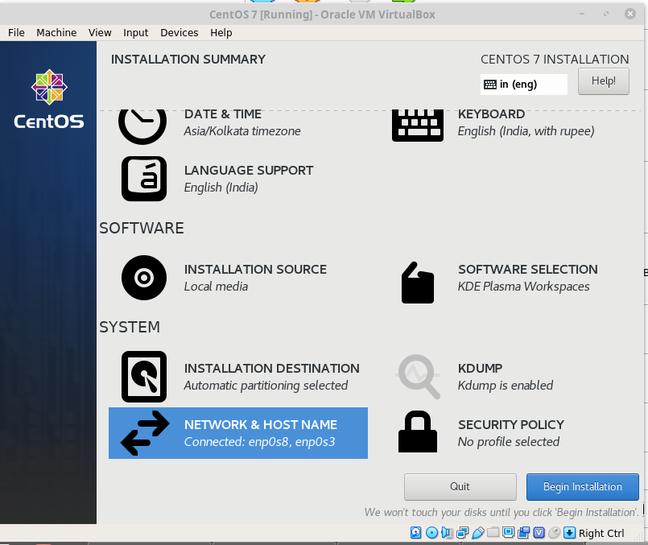Image resolution: width=648 pixels, height=545 pixels.
Task: Click the INSTALLATION SOURCE heading
Action: (255, 270)
